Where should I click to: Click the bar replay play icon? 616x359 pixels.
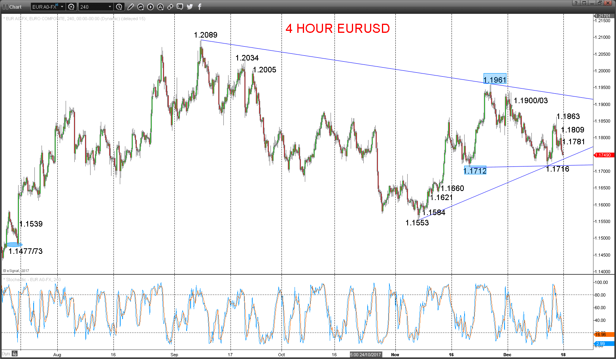tap(150, 7)
